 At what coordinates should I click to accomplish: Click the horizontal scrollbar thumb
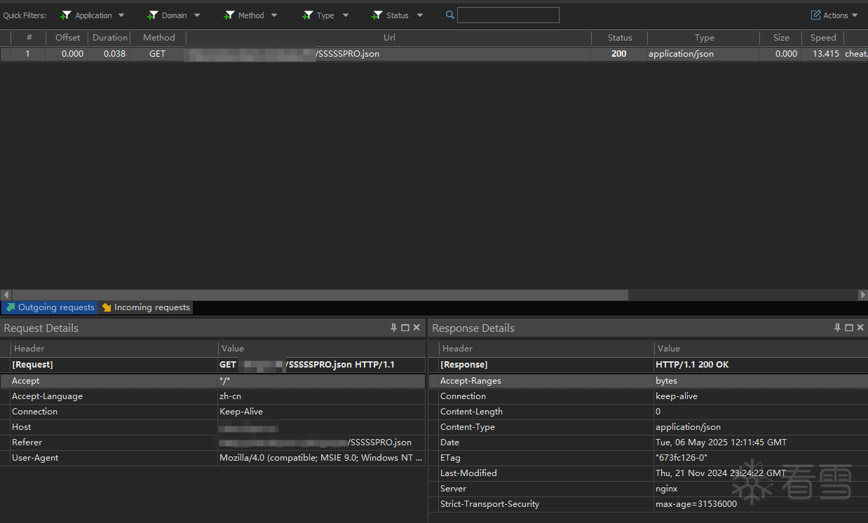coord(320,295)
